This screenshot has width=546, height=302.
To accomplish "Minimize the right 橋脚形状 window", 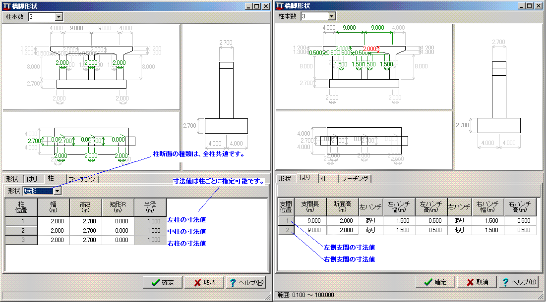I will (x=521, y=6).
